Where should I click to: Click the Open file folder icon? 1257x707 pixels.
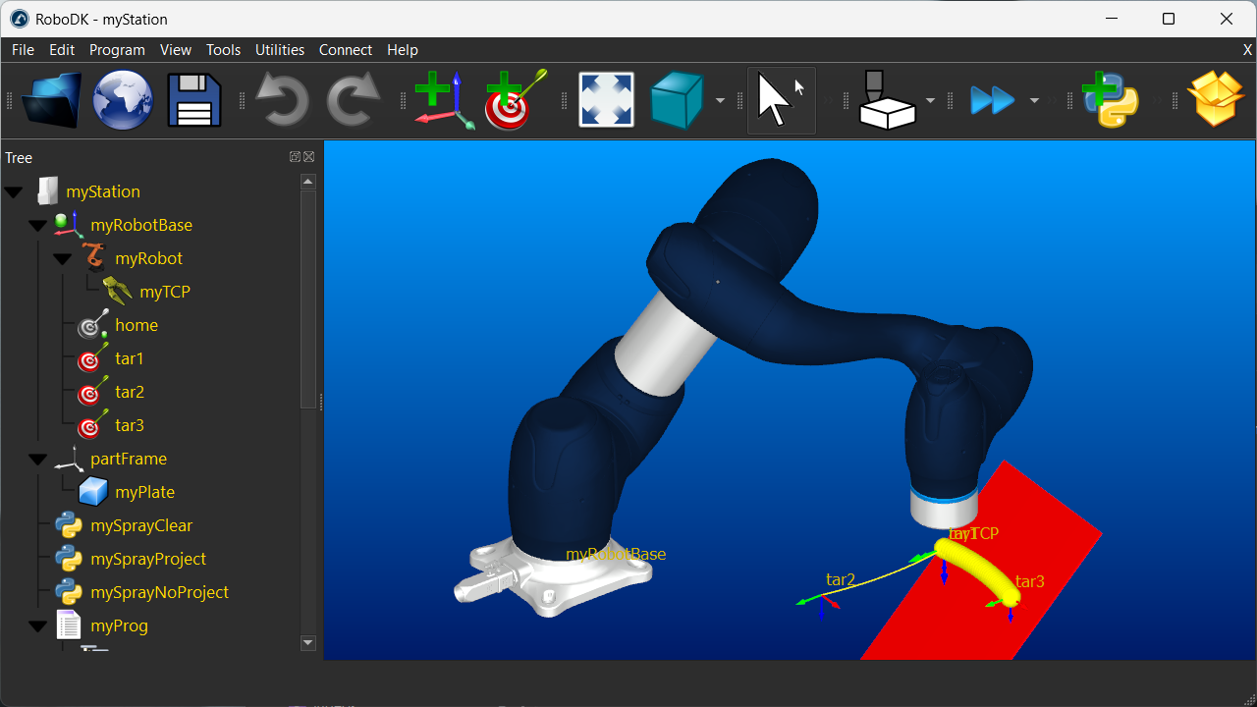click(52, 100)
